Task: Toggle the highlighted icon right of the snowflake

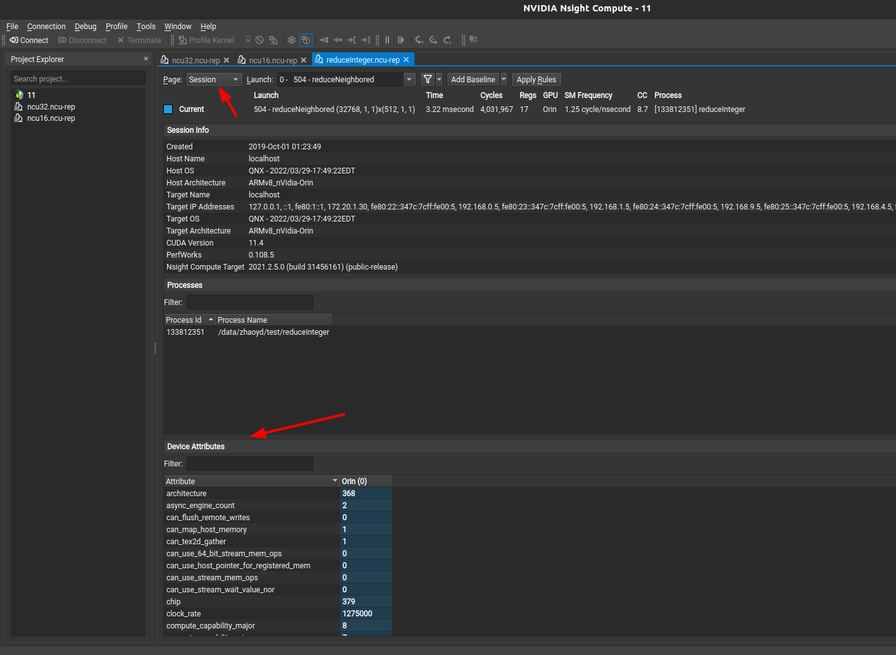Action: [306, 40]
